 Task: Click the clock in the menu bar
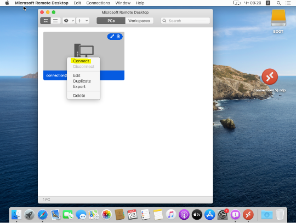click(253, 3)
